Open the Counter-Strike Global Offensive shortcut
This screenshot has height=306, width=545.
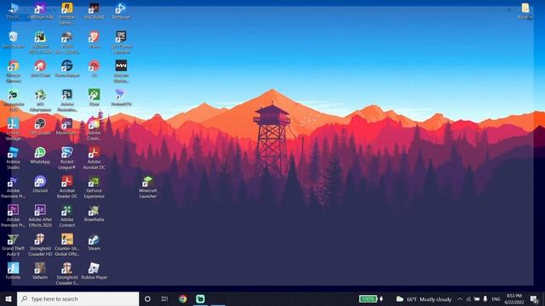67,245
